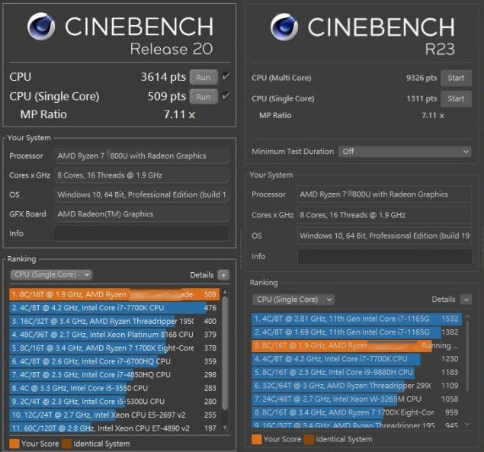Image resolution: width=484 pixels, height=452 pixels.
Task: Select the AMD Ryzen 509 row in R20 ranking
Action: tap(114, 294)
